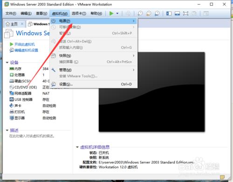The image size is (233, 182).
Task: Select the Windows Server tab
Action: [x=38, y=24]
